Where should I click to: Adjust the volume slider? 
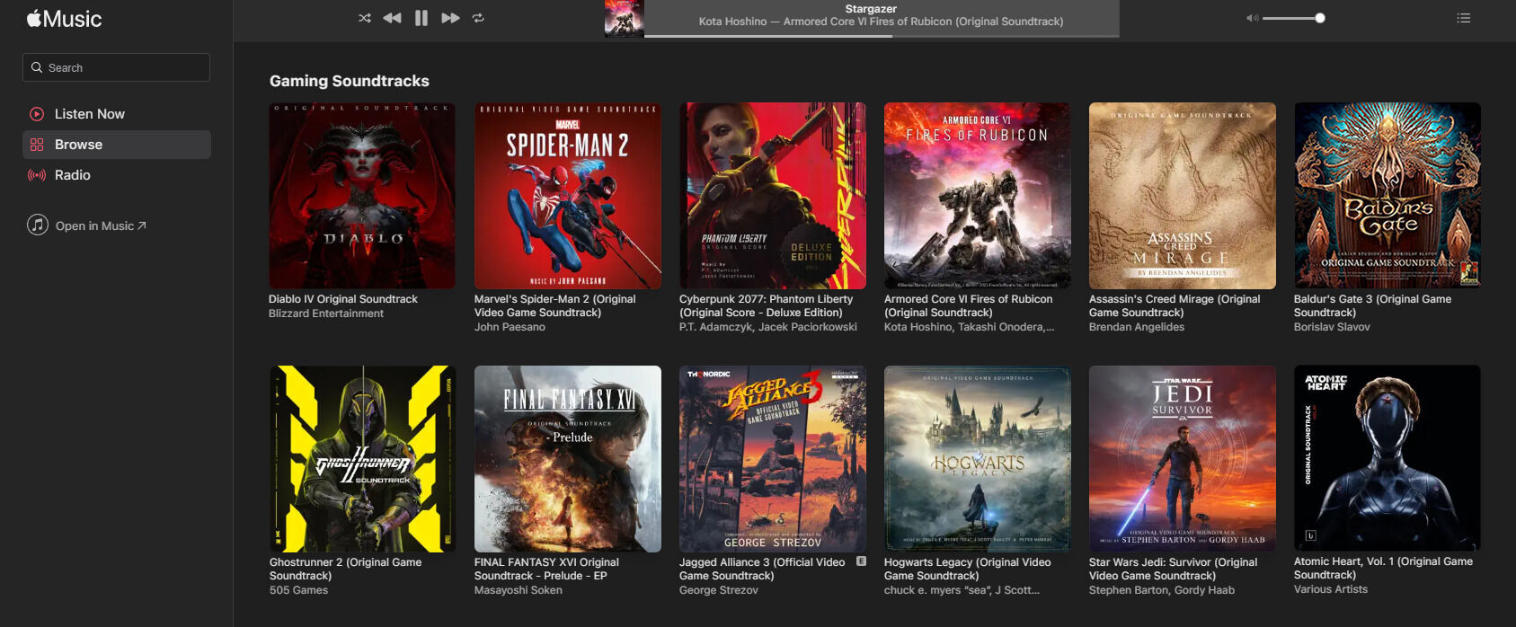point(1292,18)
